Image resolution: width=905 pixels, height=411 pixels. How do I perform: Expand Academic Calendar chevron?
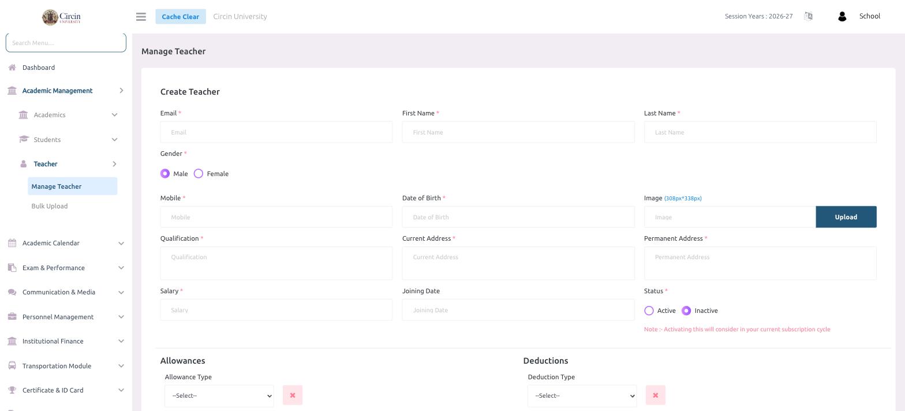pos(121,243)
